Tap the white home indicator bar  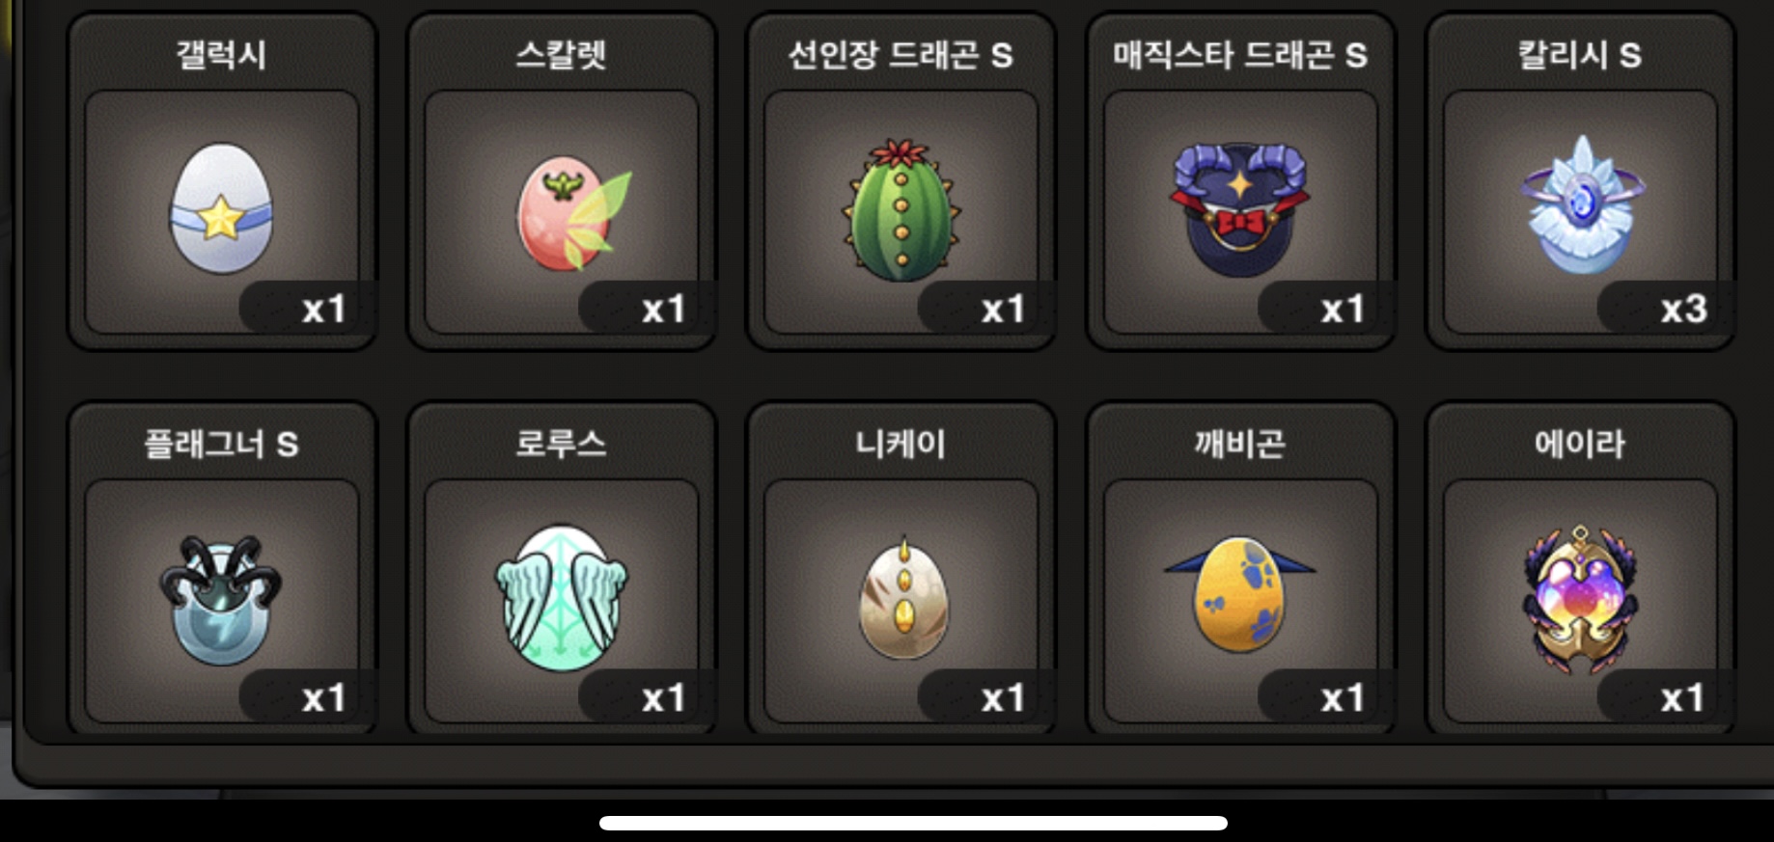[x=913, y=823]
